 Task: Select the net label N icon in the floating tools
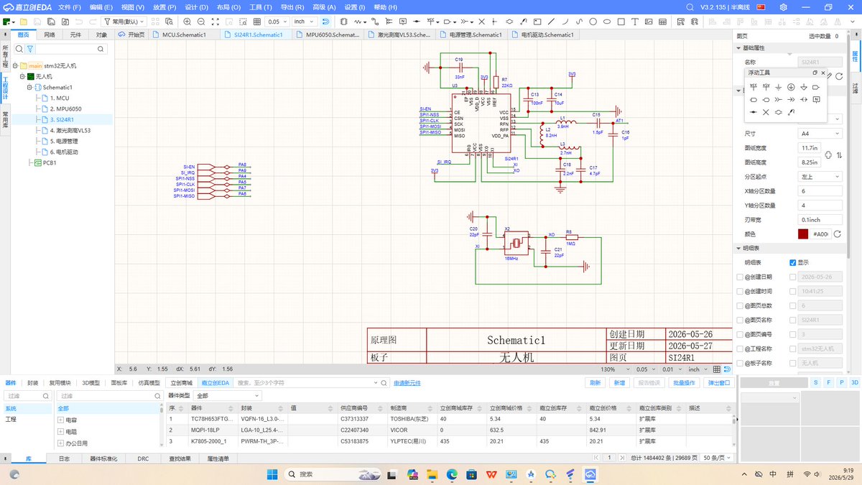pos(816,99)
